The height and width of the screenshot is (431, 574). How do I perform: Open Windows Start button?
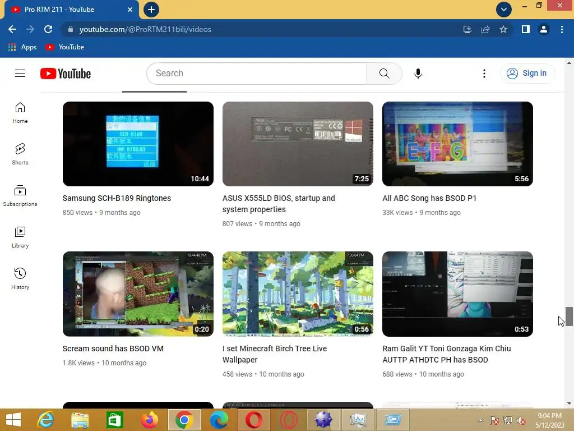13,420
